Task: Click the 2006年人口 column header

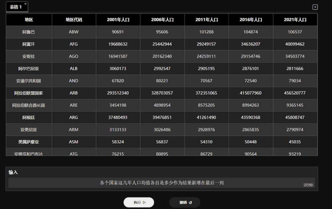Action: click(162, 20)
